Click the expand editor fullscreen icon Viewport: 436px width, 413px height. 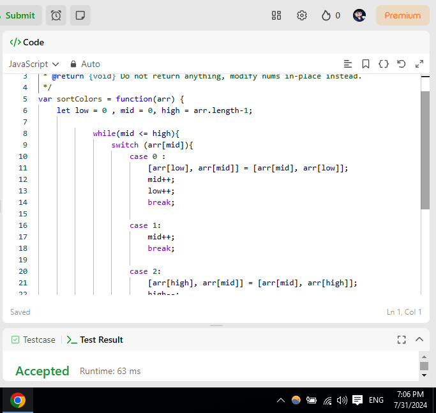pos(419,64)
